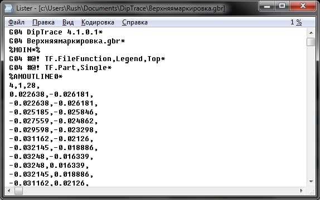Screen dimensions: 320x200
Task: Click the '%MOIN*%' line
Action: point(25,50)
